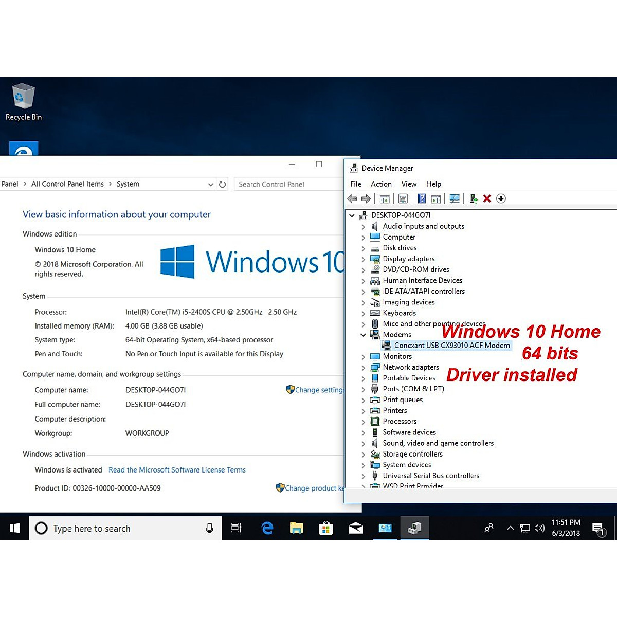Screen dimensions: 617x617
Task: Click refresh icon beside address bar
Action: tap(222, 184)
